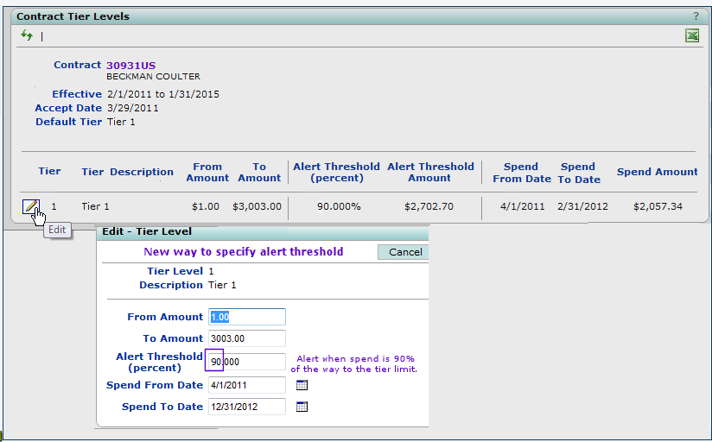The image size is (712, 442).
Task: Click the Spend From Date text box
Action: (246, 385)
